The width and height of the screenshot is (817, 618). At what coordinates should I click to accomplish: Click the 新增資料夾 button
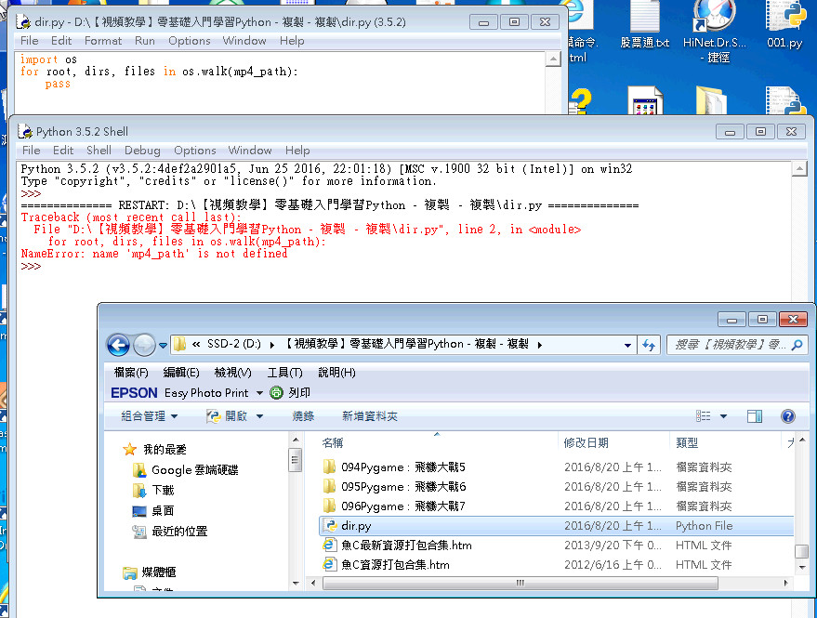[x=369, y=416]
